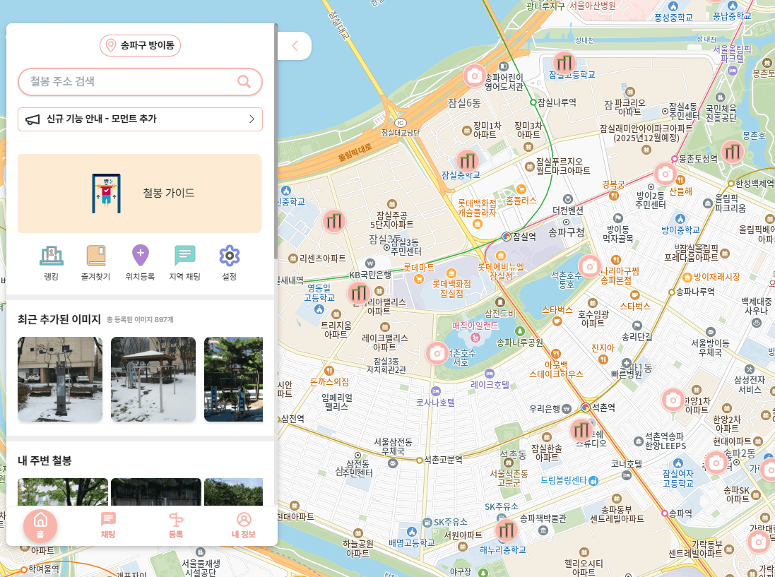
Task: Open 즐겨찾기 favorites book icon
Action: click(95, 256)
